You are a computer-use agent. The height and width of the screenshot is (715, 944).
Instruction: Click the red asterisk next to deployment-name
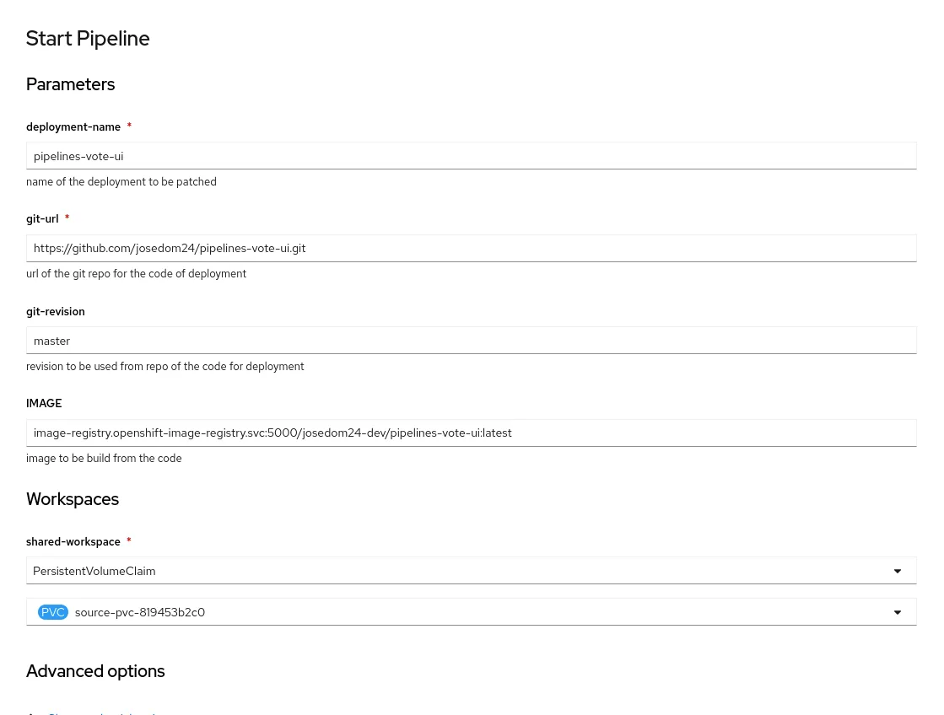tap(129, 126)
